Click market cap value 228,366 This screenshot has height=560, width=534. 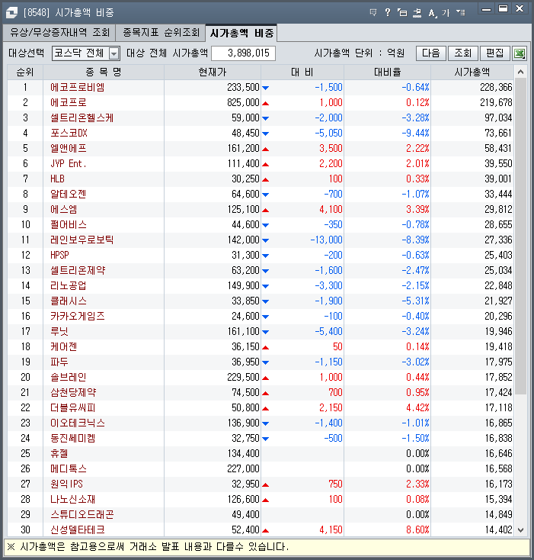point(496,88)
